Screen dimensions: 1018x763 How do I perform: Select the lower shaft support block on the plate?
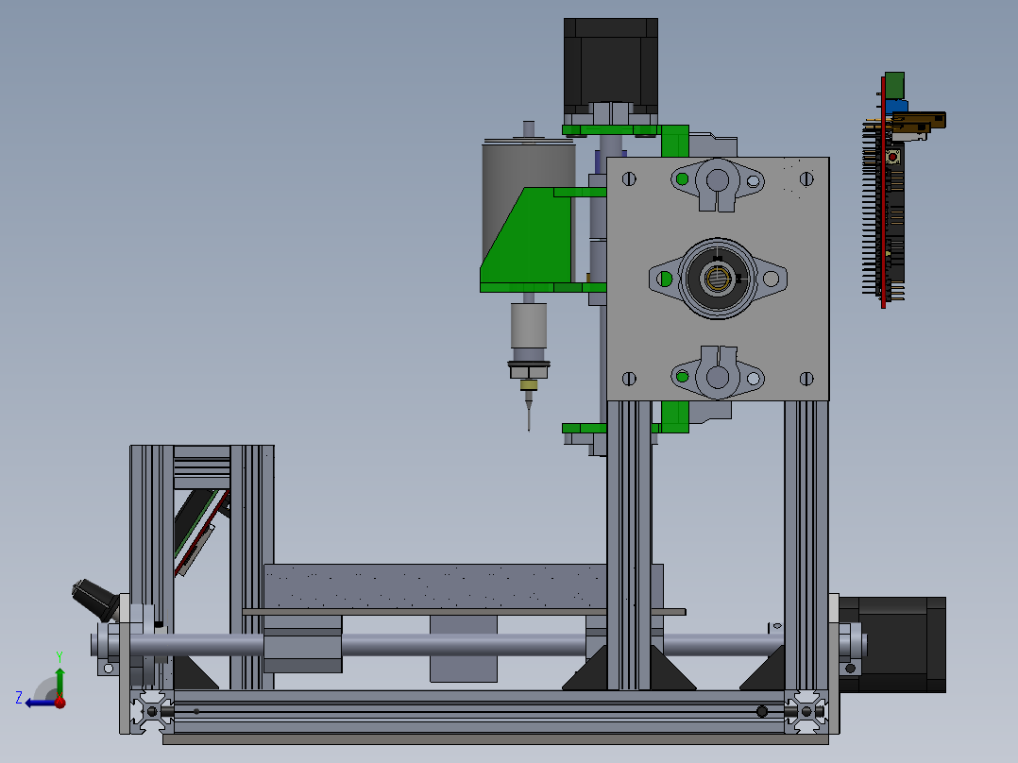(718, 374)
